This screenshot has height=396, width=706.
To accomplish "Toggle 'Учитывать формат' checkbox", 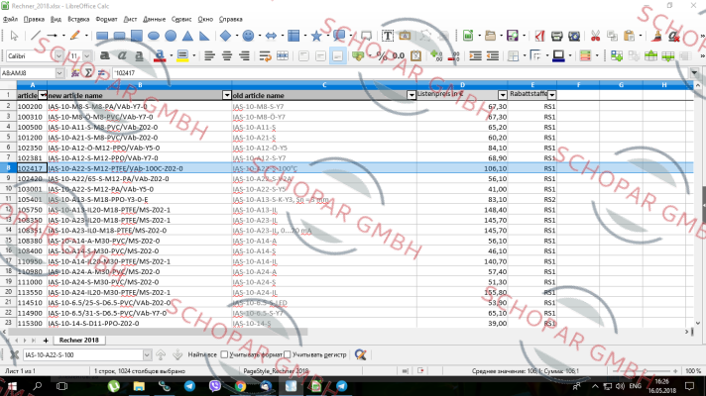I will 224,354.
